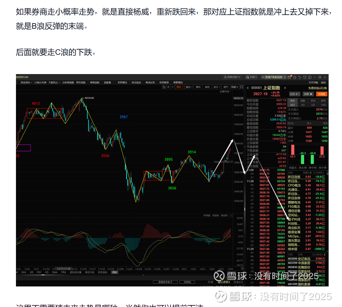Open the 机构推荐 menu item
This screenshot has height=307, width=342.
(x=164, y=83)
